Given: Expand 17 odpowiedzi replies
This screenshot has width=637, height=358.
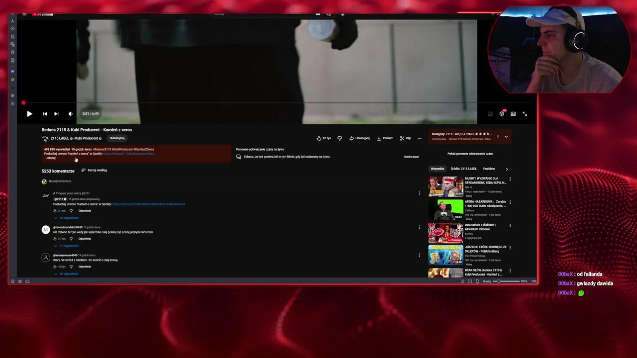Looking at the screenshot, I should (x=67, y=246).
